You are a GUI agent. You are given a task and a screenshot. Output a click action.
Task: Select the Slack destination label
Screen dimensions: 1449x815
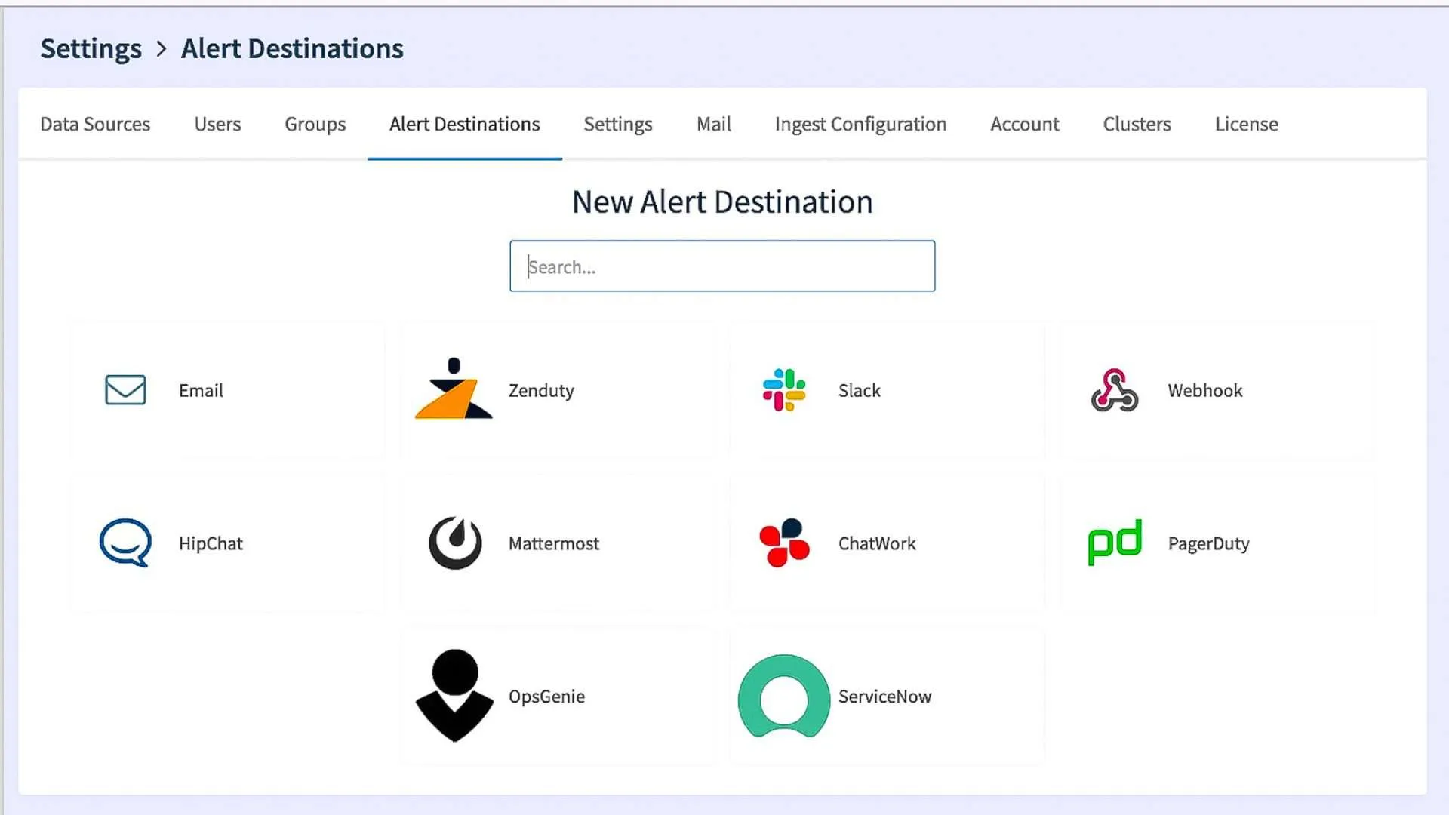tap(860, 390)
